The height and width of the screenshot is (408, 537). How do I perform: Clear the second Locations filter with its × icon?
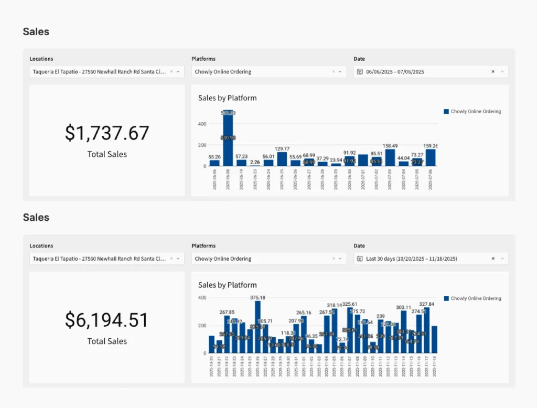tap(171, 259)
